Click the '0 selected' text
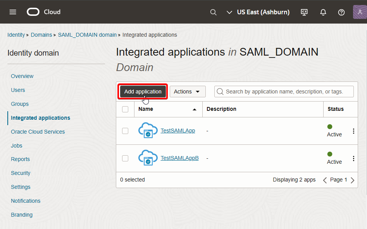The height and width of the screenshot is (229, 367). [133, 180]
